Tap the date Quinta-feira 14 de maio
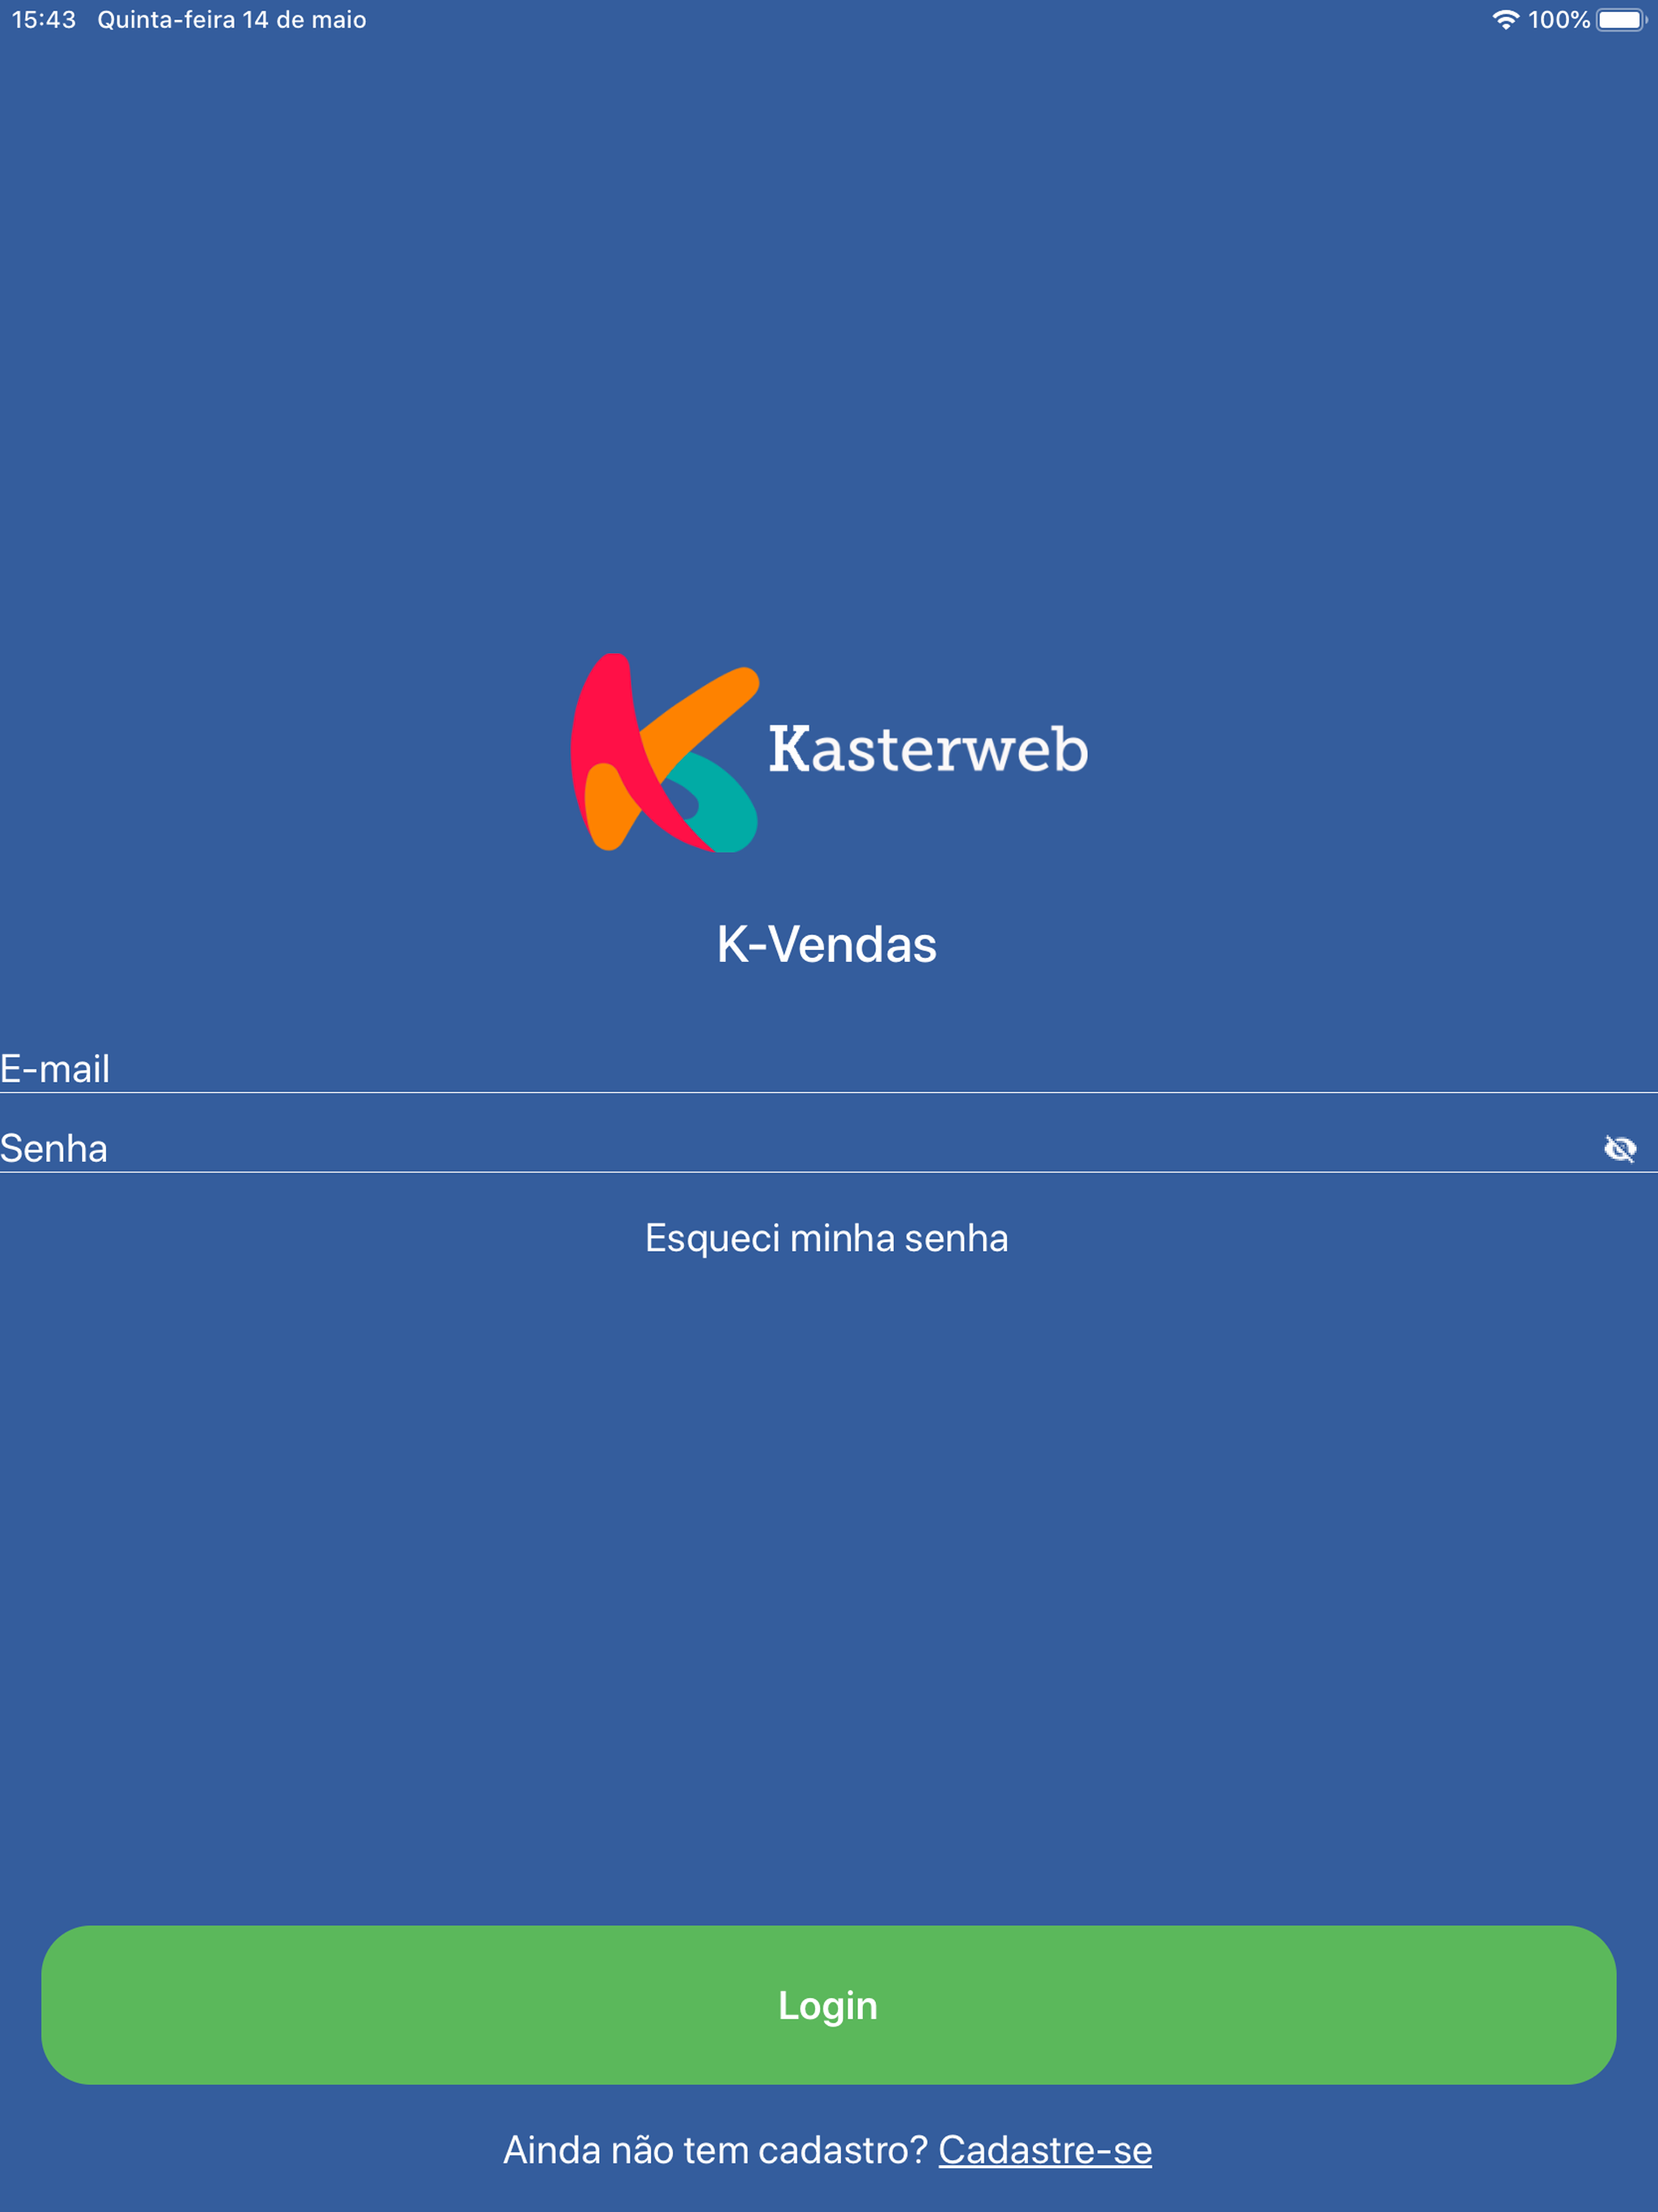This screenshot has width=1658, height=2212. click(232, 19)
